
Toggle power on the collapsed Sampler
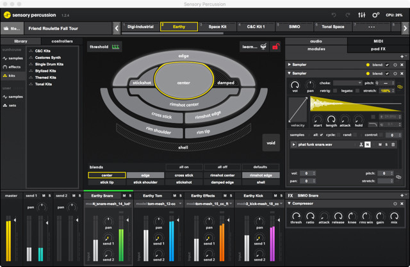(395, 65)
